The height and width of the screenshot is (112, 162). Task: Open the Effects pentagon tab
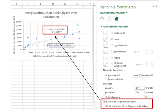[109, 19]
